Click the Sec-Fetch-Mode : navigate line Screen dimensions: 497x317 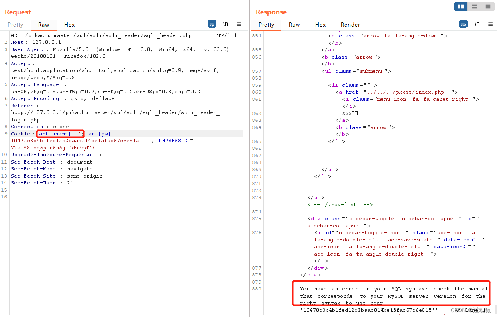pyautogui.click(x=51, y=169)
